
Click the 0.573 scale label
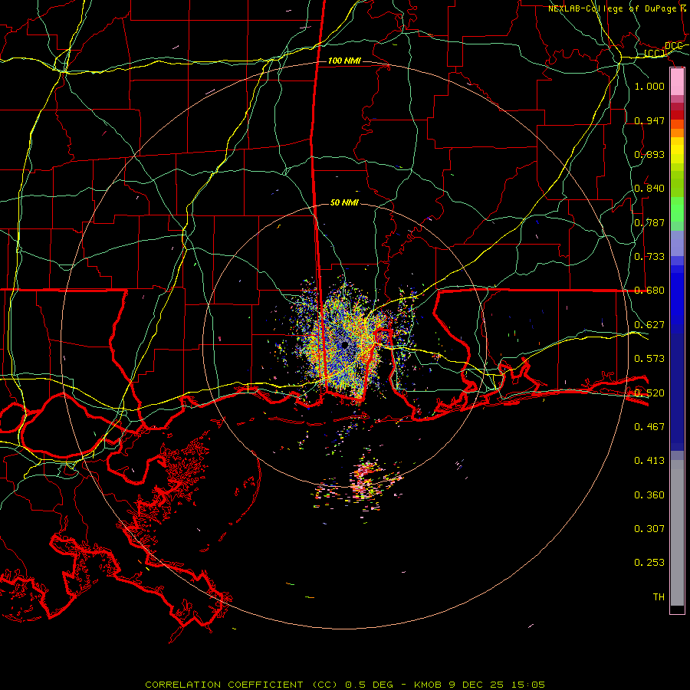click(649, 359)
